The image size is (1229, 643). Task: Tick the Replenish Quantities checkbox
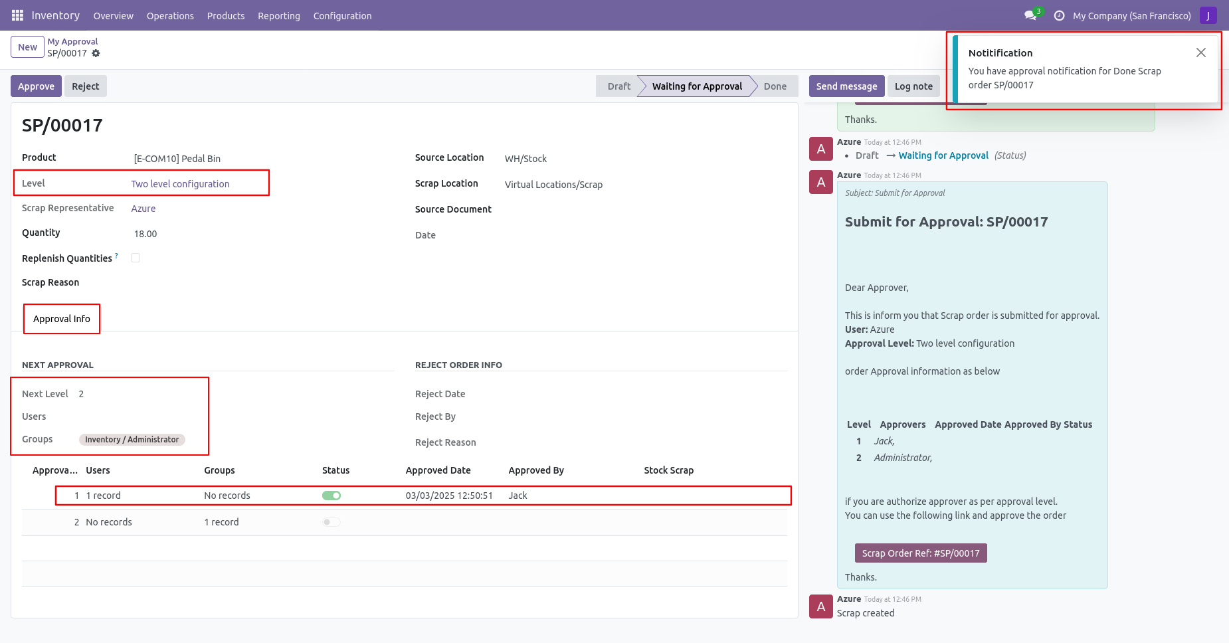(136, 258)
